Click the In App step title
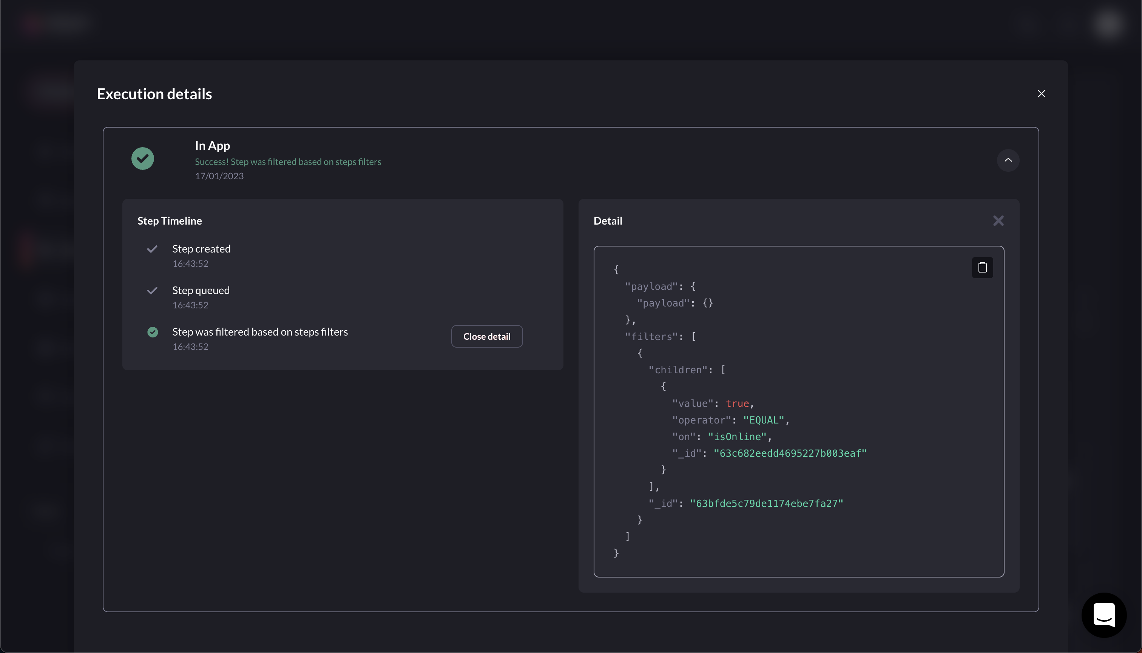Image resolution: width=1142 pixels, height=653 pixels. (212, 146)
